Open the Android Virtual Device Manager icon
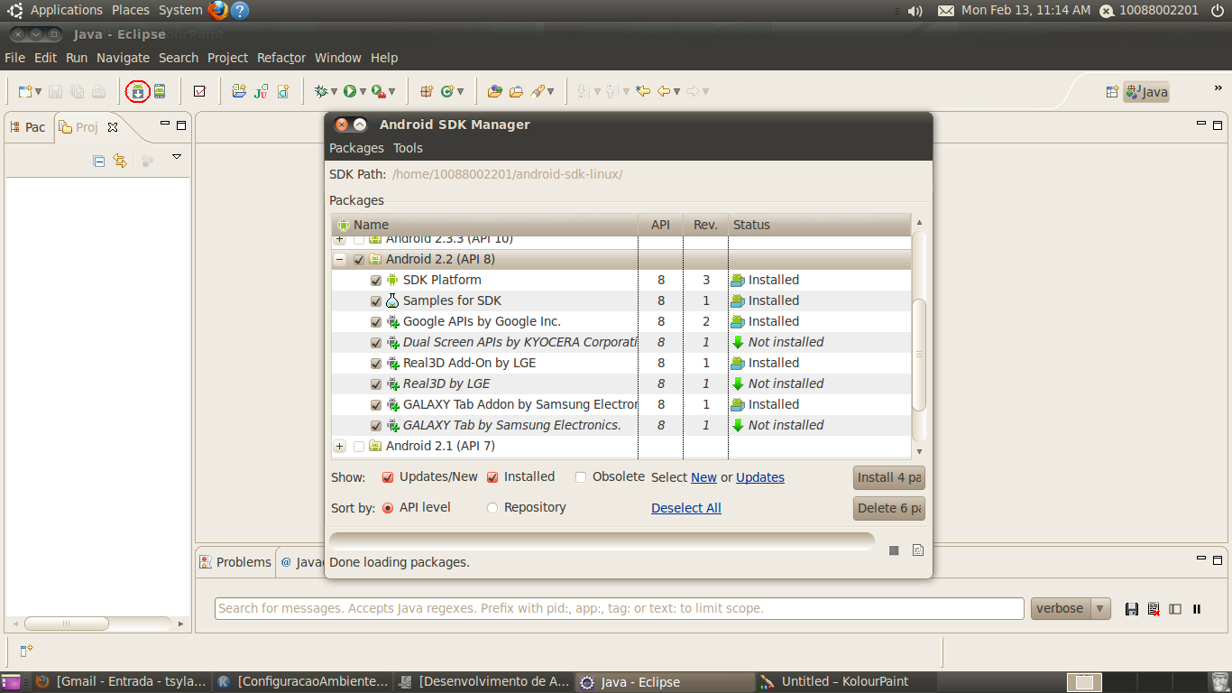 [x=160, y=91]
